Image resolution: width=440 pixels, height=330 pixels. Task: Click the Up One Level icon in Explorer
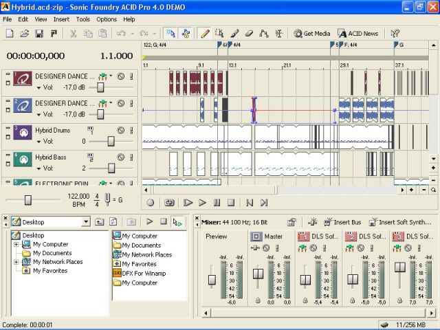(x=99, y=222)
